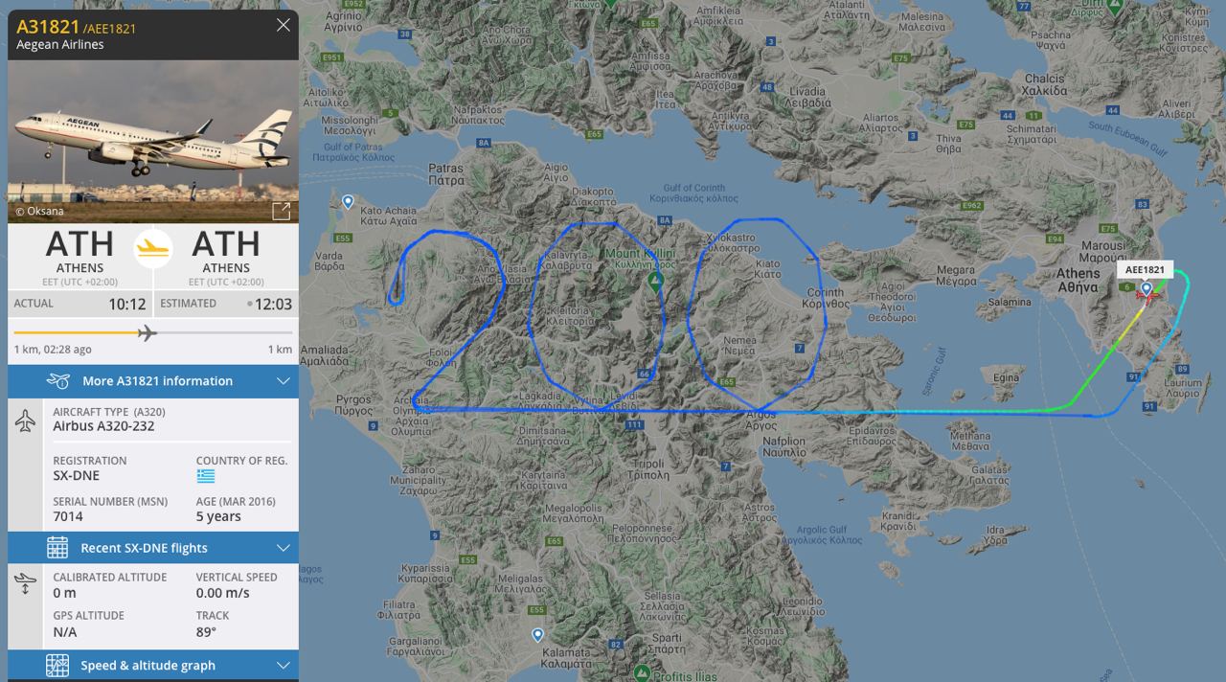Click the Kalamata airport pin marker

[537, 635]
